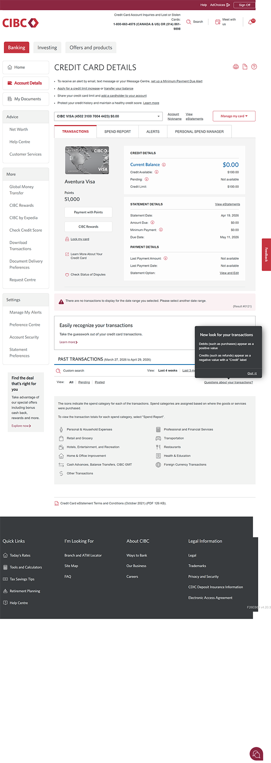Image resolution: width=271 pixels, height=763 pixels.
Task: Click the Today's Rates home icon
Action: 5,555
